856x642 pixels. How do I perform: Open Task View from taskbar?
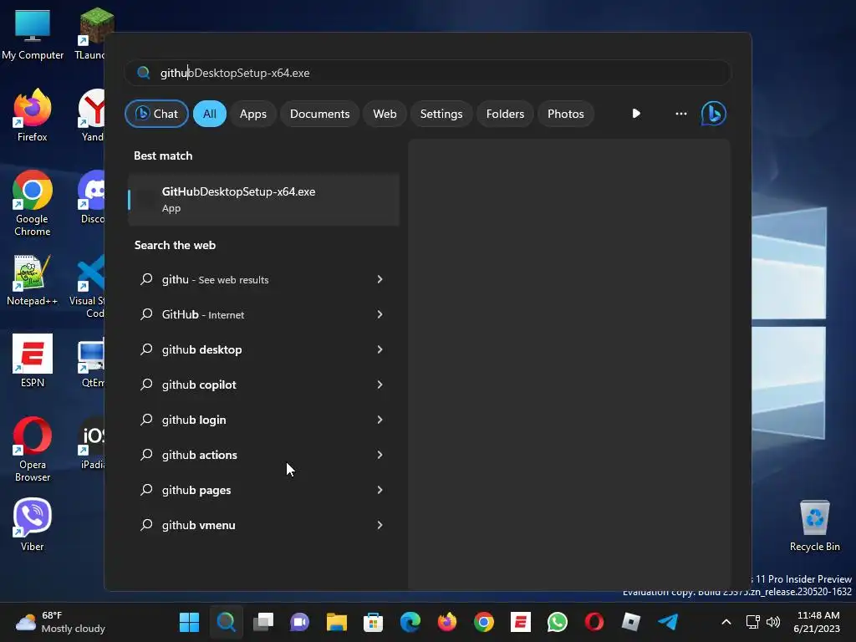coord(263,622)
